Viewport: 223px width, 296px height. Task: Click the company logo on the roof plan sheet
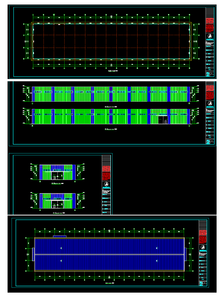(203, 247)
